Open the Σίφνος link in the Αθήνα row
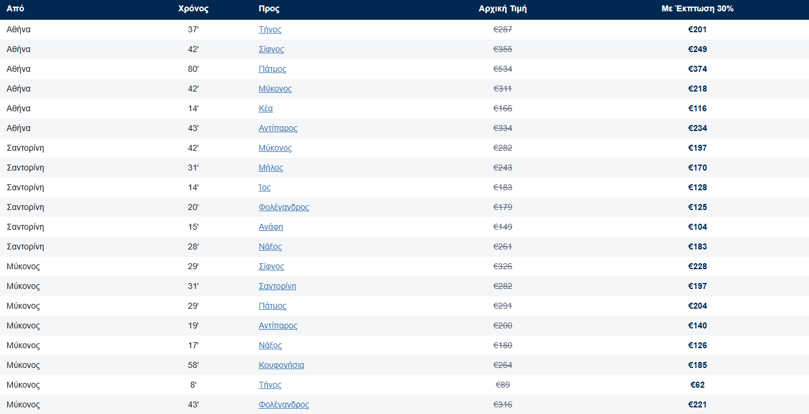 coord(271,49)
